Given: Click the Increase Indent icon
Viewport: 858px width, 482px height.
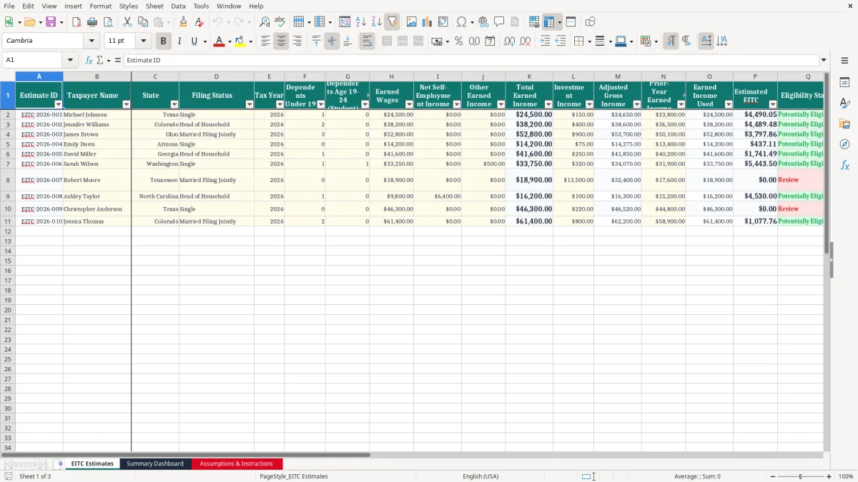Looking at the screenshot, I should [x=545, y=41].
